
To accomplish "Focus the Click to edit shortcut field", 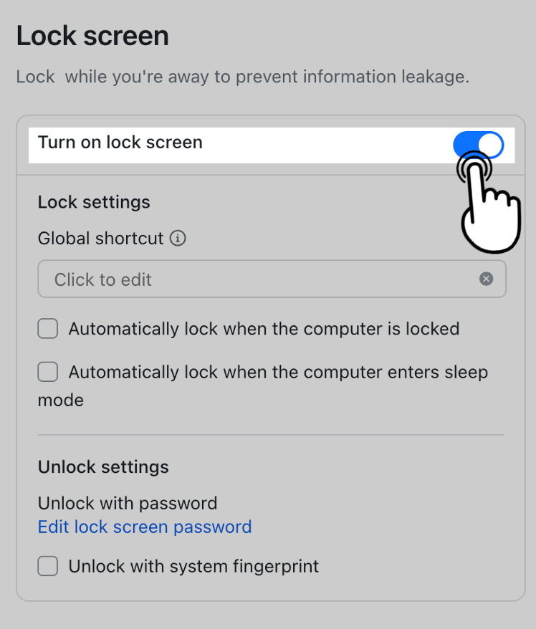I will (272, 279).
